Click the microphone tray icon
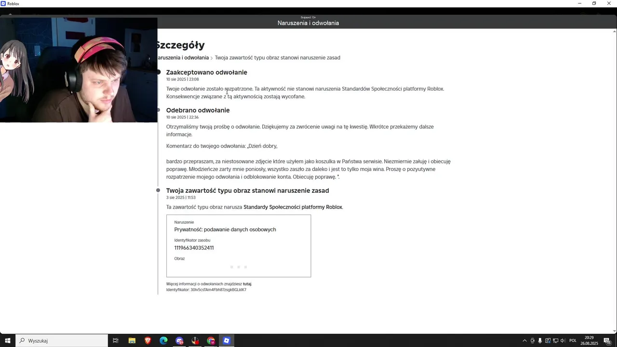The height and width of the screenshot is (347, 617). [x=540, y=341]
